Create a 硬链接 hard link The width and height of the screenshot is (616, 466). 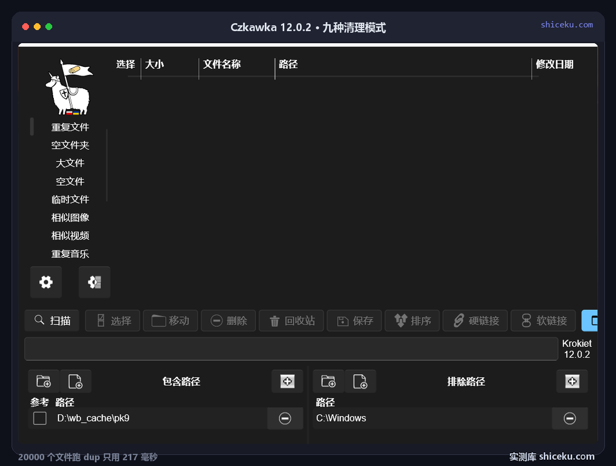475,321
